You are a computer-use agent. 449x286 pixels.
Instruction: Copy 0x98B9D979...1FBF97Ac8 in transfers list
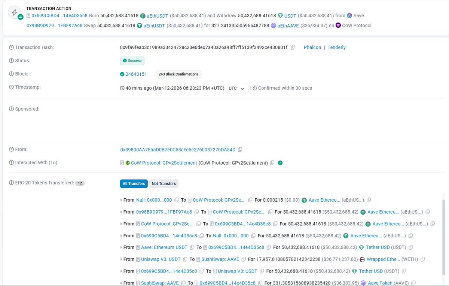point(196,212)
